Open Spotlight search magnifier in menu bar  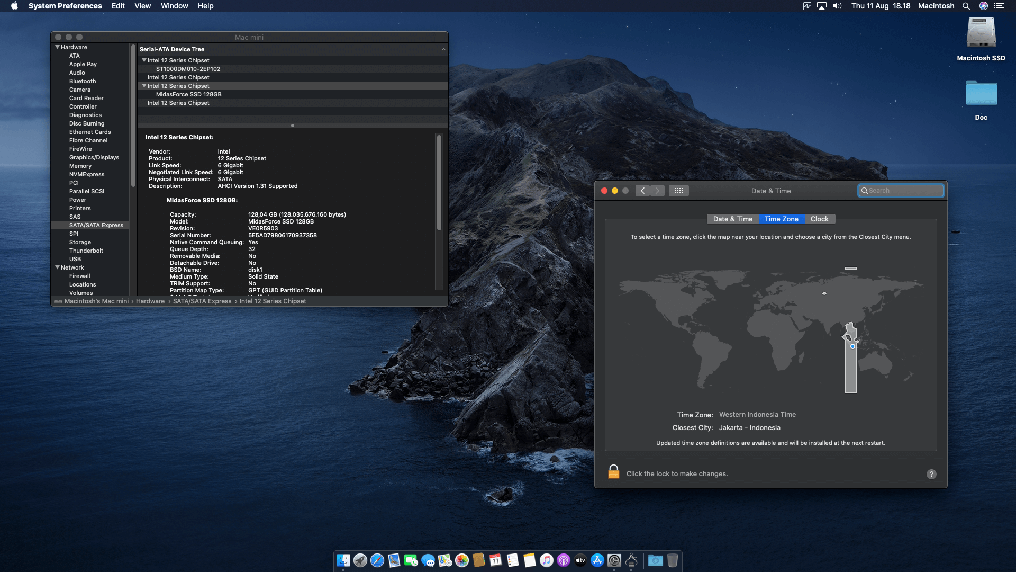(966, 6)
